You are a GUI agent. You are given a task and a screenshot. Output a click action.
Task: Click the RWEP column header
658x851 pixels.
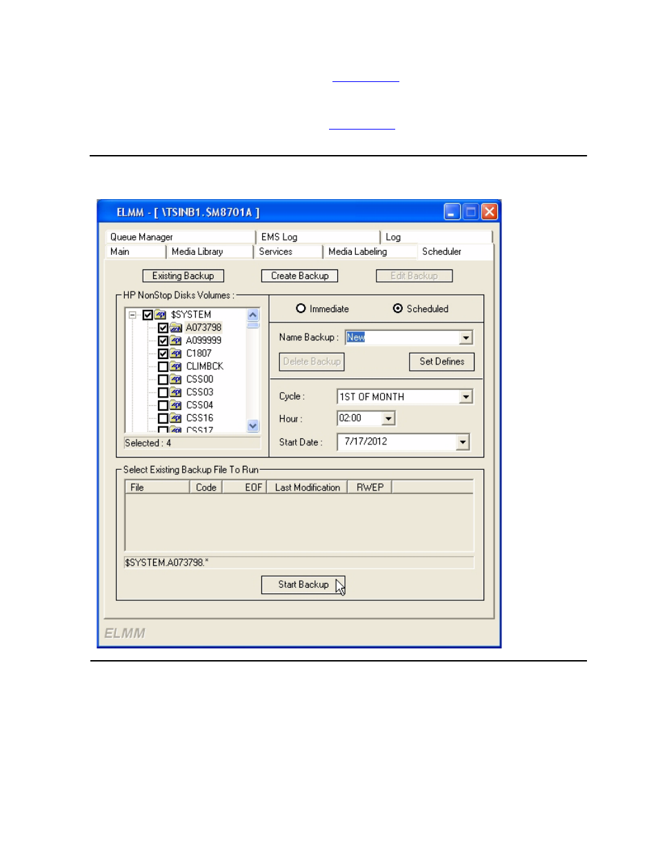pos(370,487)
